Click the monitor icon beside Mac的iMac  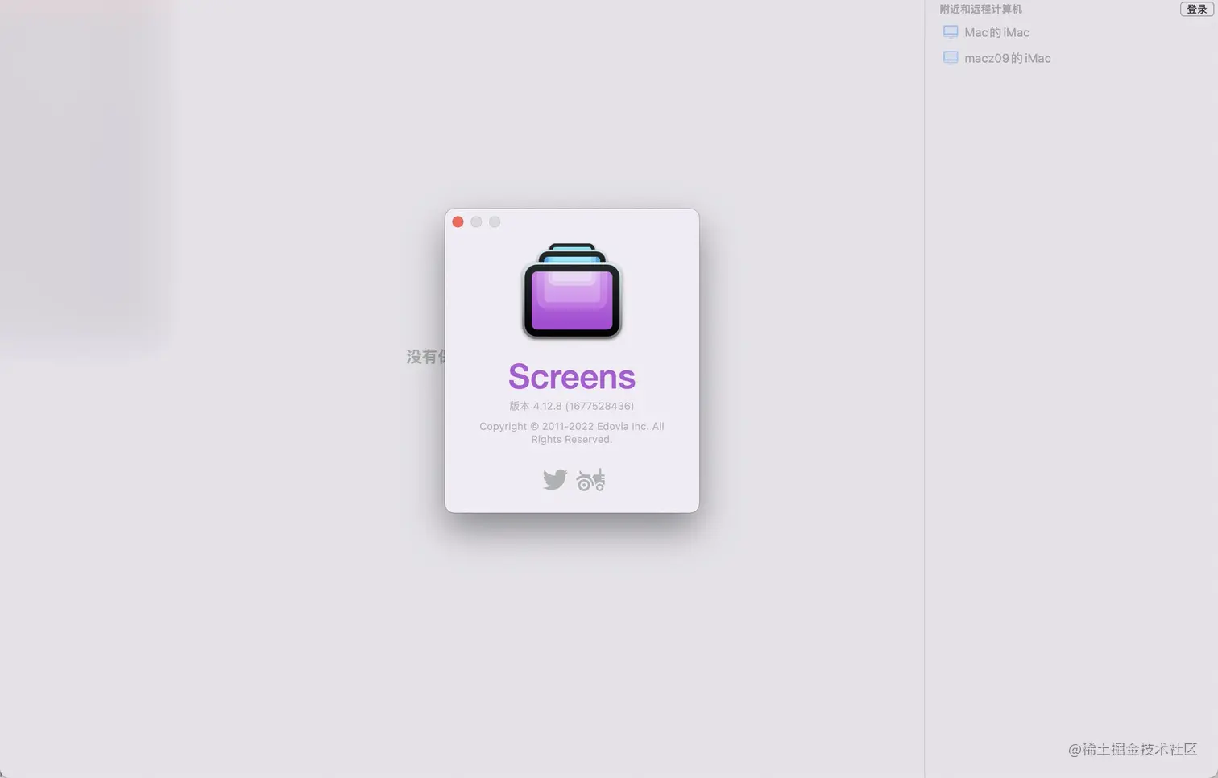(951, 32)
